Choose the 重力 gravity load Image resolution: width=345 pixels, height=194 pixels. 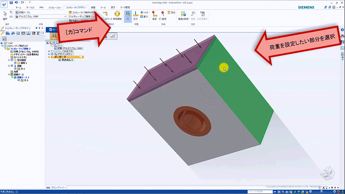[144, 17]
